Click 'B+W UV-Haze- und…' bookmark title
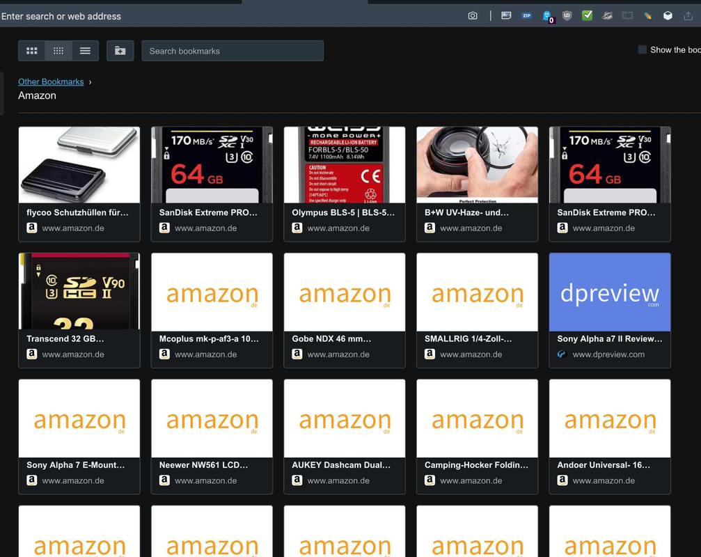The width and height of the screenshot is (701, 557). click(466, 212)
